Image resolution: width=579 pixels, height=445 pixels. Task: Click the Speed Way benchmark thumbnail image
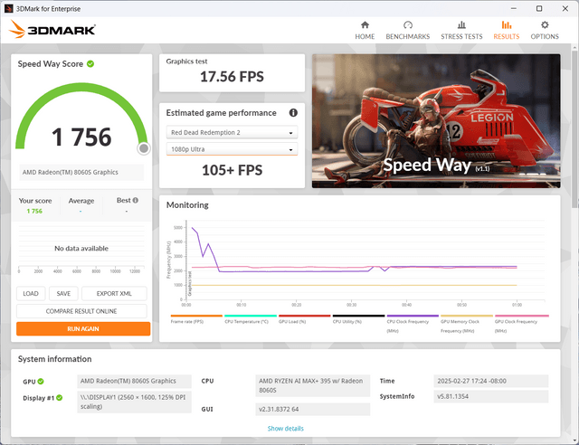[436, 121]
